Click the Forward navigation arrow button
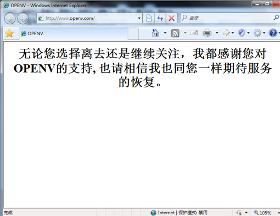This screenshot has width=280, height=216. pos(23,19)
